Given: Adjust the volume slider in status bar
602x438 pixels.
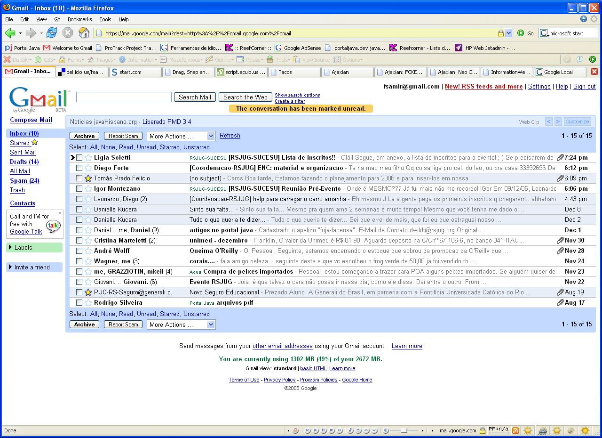Looking at the screenshot, I should pyautogui.click(x=404, y=430).
